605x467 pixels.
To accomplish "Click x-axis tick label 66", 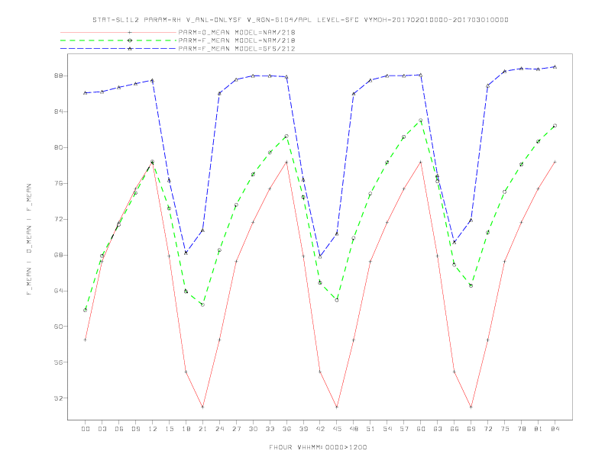I will [455, 429].
